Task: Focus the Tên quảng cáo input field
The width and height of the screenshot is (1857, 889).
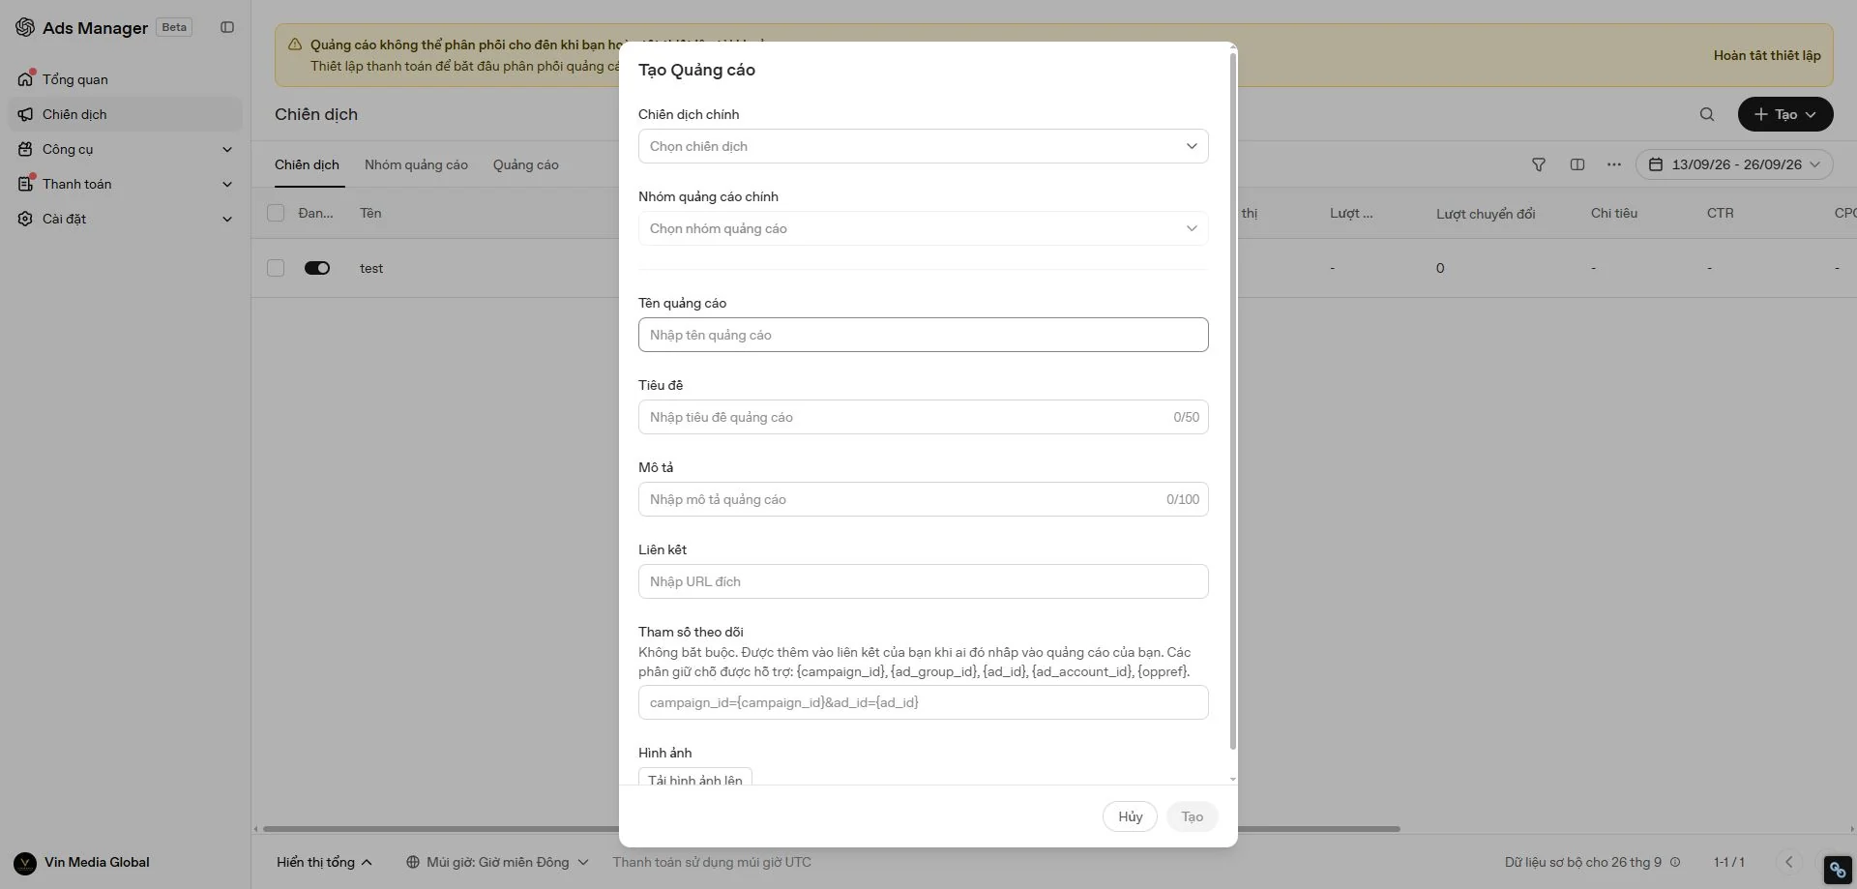Action: point(924,335)
